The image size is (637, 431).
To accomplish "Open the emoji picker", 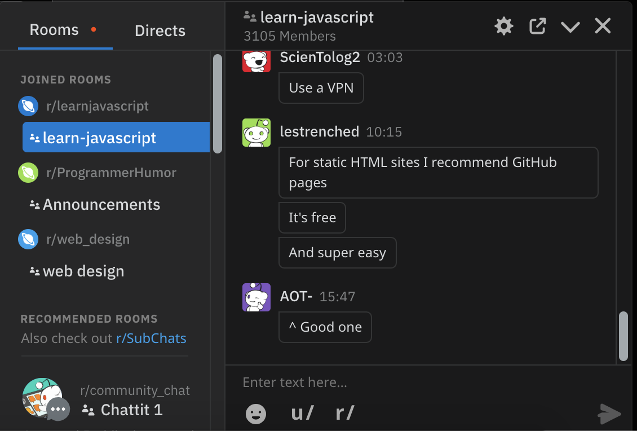I will (x=256, y=414).
